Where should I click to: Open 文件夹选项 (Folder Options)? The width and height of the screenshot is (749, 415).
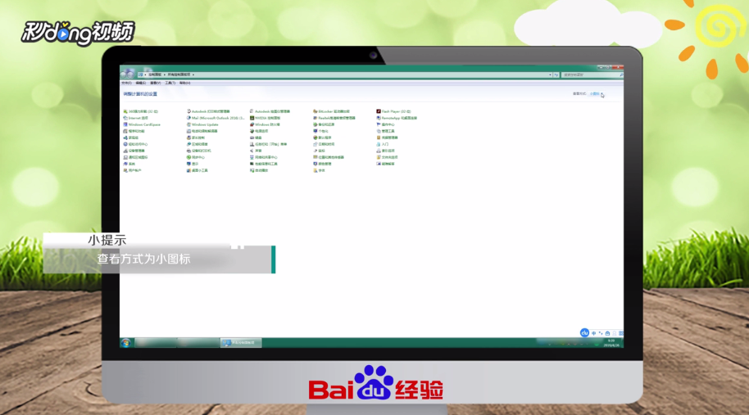(x=387, y=157)
